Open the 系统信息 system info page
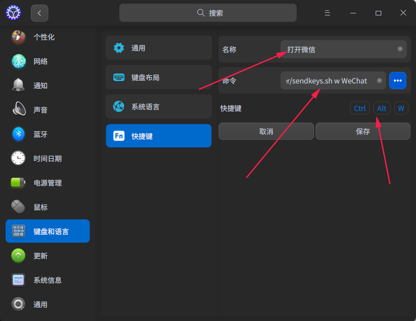The height and width of the screenshot is (321, 416). 47,280
